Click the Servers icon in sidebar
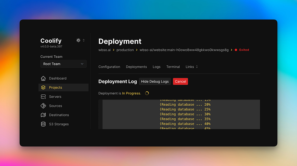Image resolution: width=297 pixels, height=166 pixels. click(x=43, y=97)
